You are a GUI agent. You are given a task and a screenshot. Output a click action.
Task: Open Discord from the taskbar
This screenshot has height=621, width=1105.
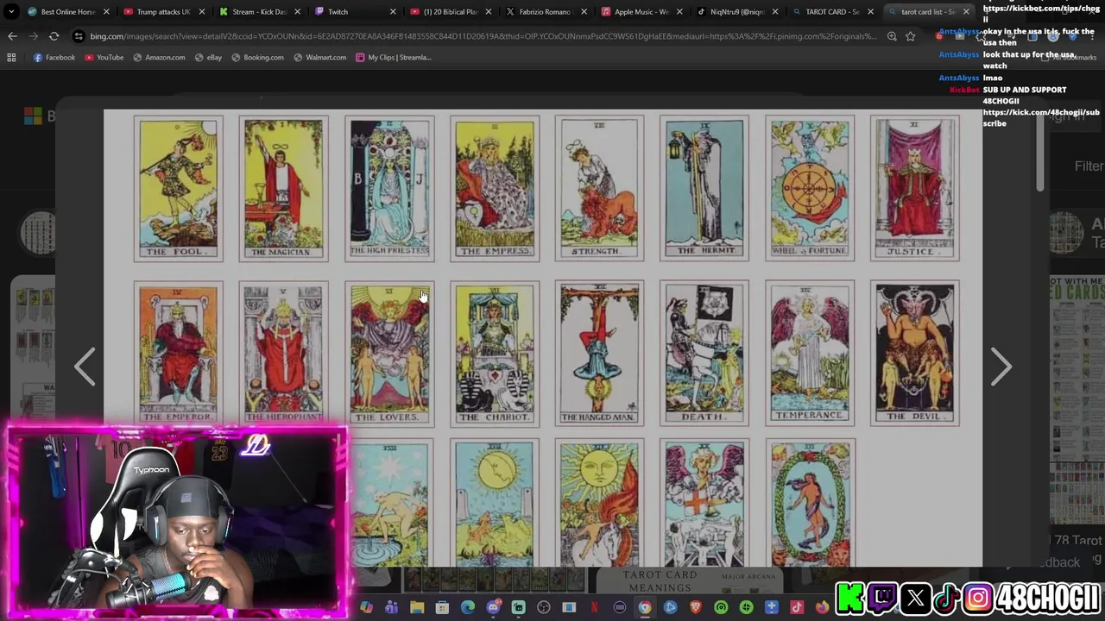(493, 607)
